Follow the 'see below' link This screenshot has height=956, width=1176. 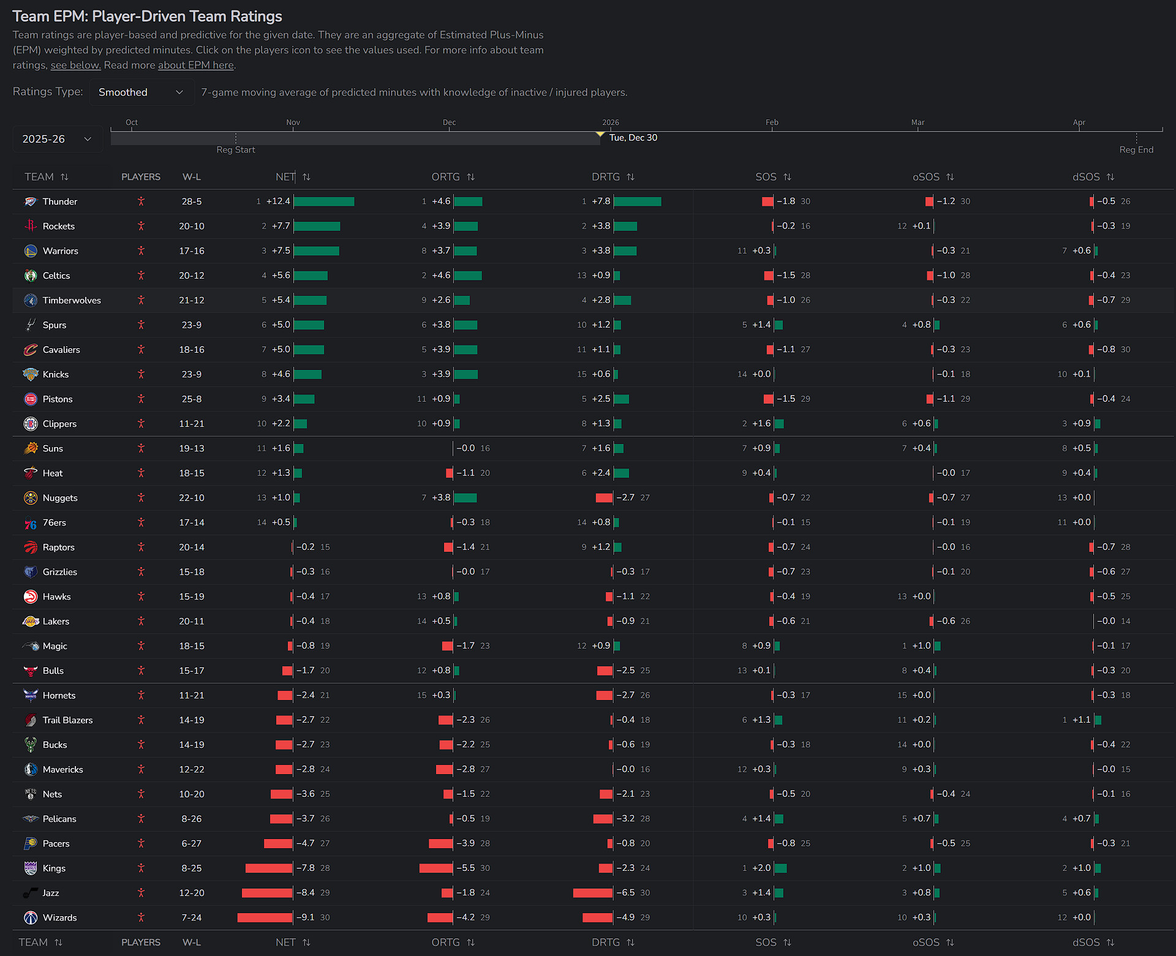pyautogui.click(x=75, y=66)
